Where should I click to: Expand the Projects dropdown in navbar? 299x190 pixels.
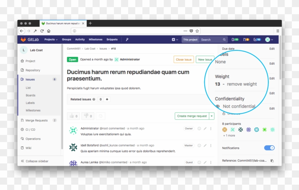pyautogui.click(x=51, y=40)
